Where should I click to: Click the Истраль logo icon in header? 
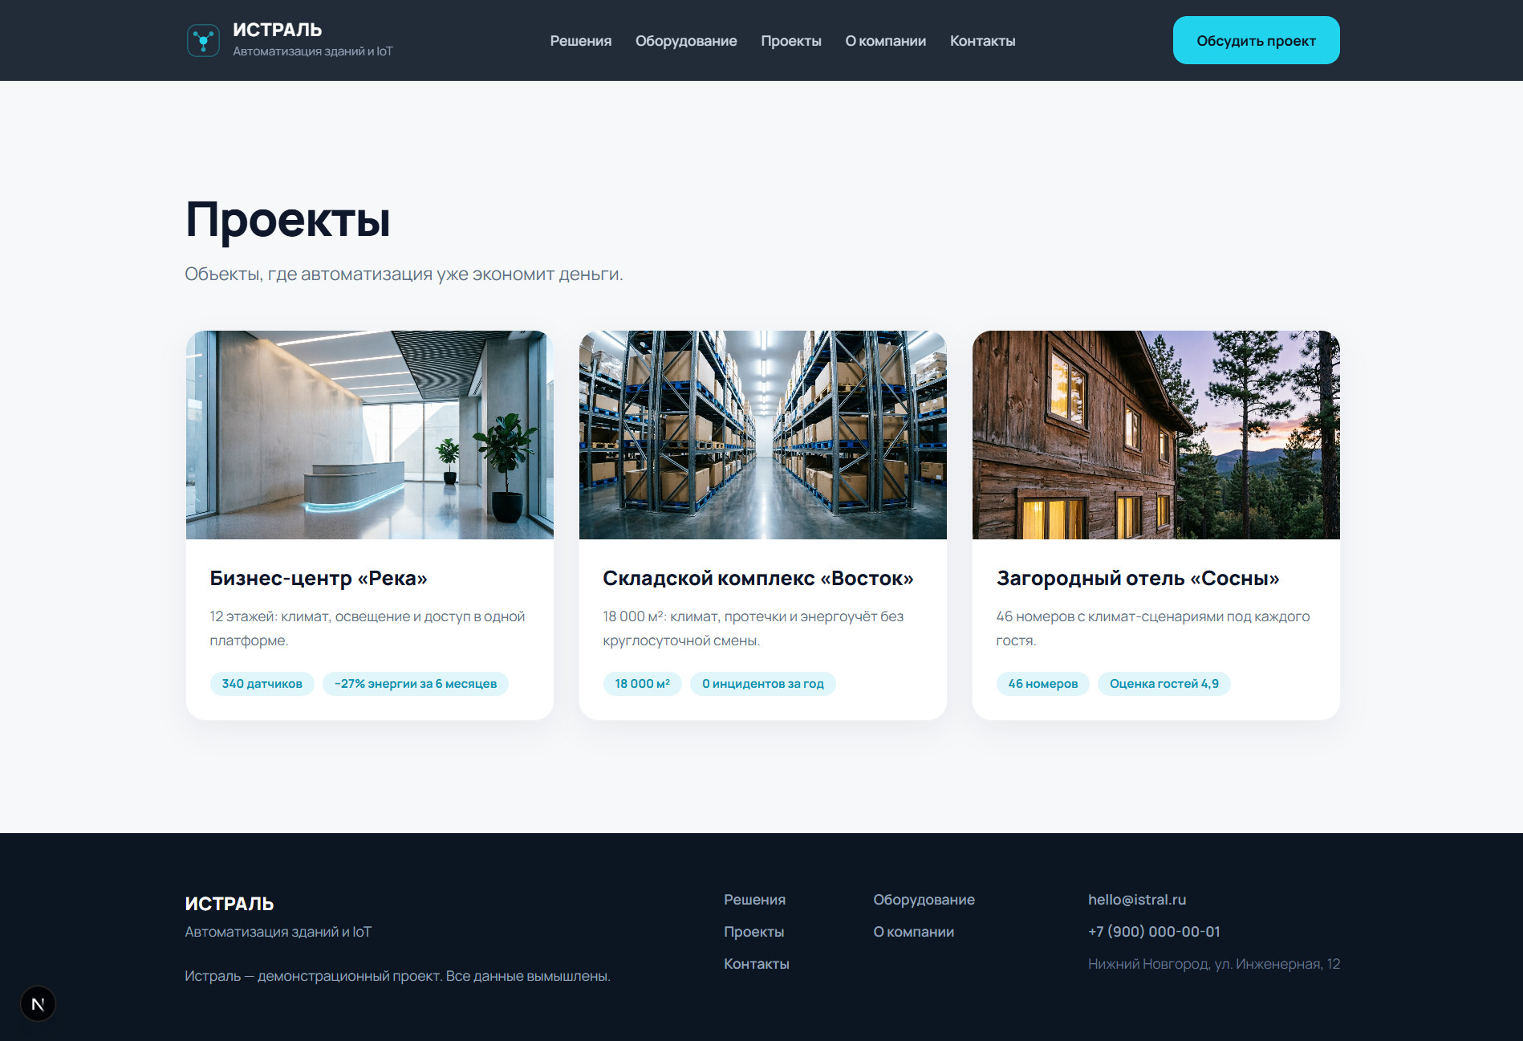click(203, 40)
